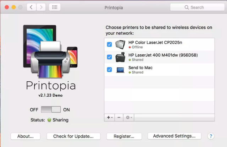Open the plus add printer dropdown
Screen dimensions: 227x147
pyautogui.click(x=109, y=117)
